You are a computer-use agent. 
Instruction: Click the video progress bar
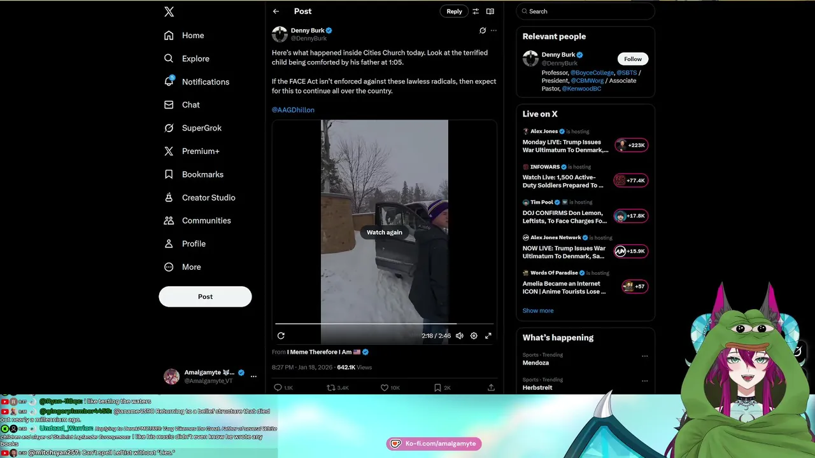(384, 324)
